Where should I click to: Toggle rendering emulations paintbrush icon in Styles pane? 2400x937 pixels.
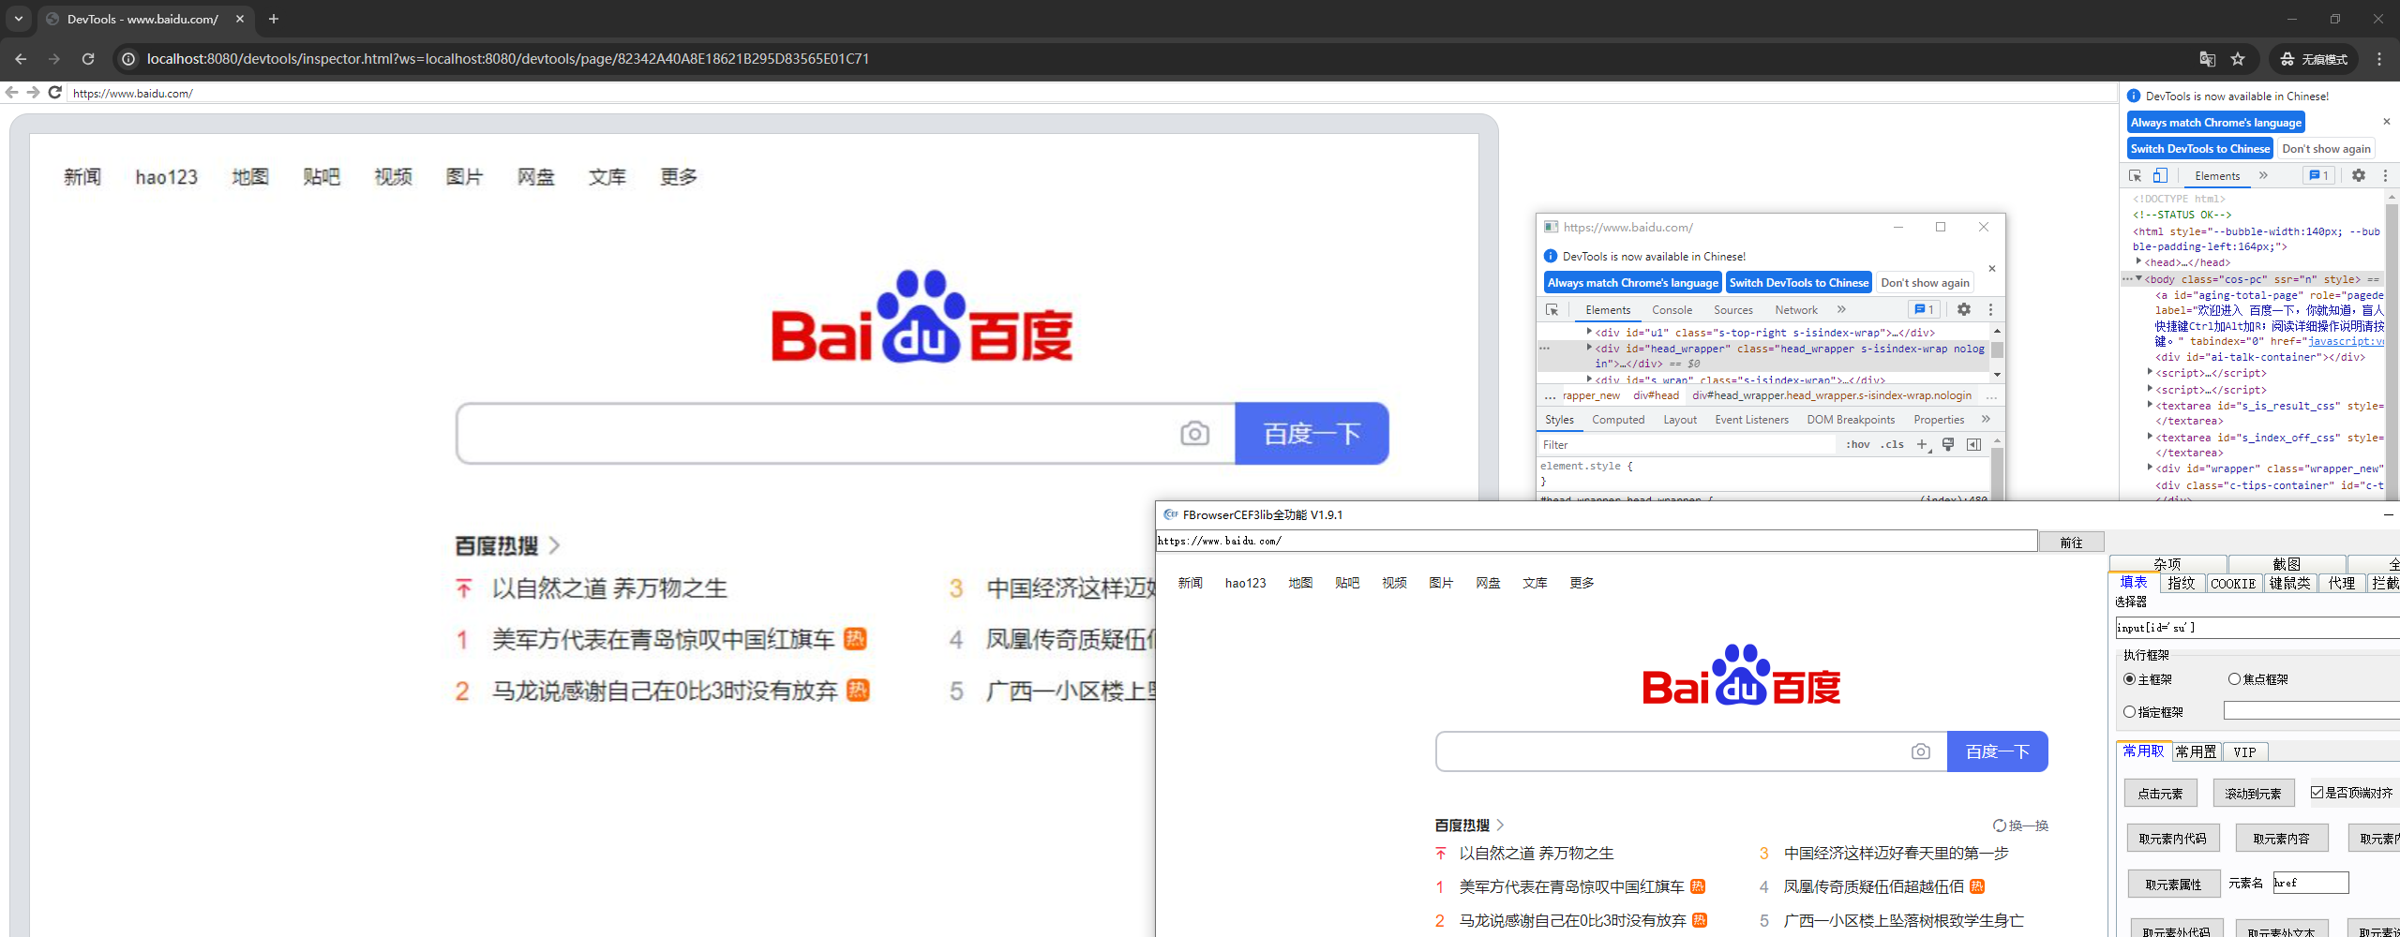coord(1948,444)
